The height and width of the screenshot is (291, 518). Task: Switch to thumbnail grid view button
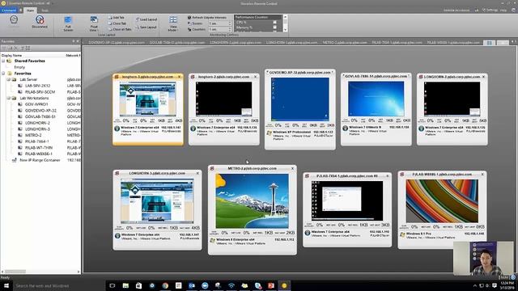(x=489, y=43)
